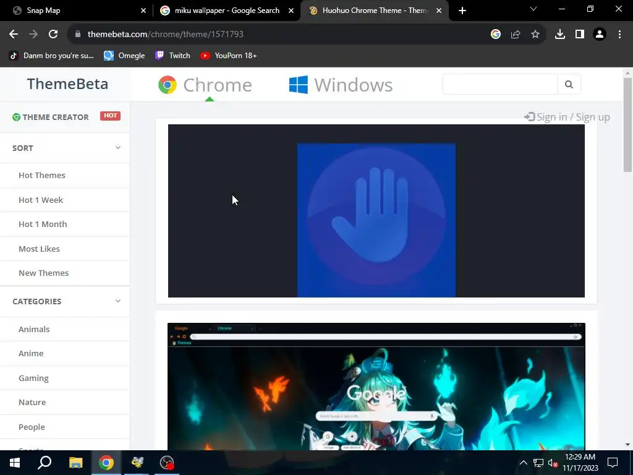633x475 pixels.
Task: Open the Twitch bookmark
Action: click(x=172, y=56)
